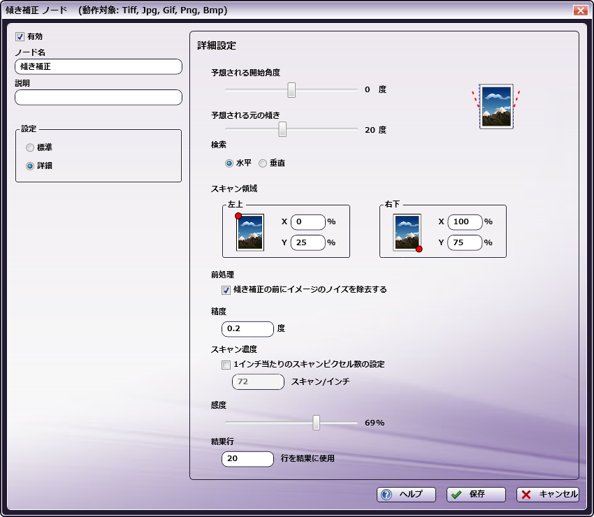
Task: Choose 垂直 search direction
Action: 263,163
